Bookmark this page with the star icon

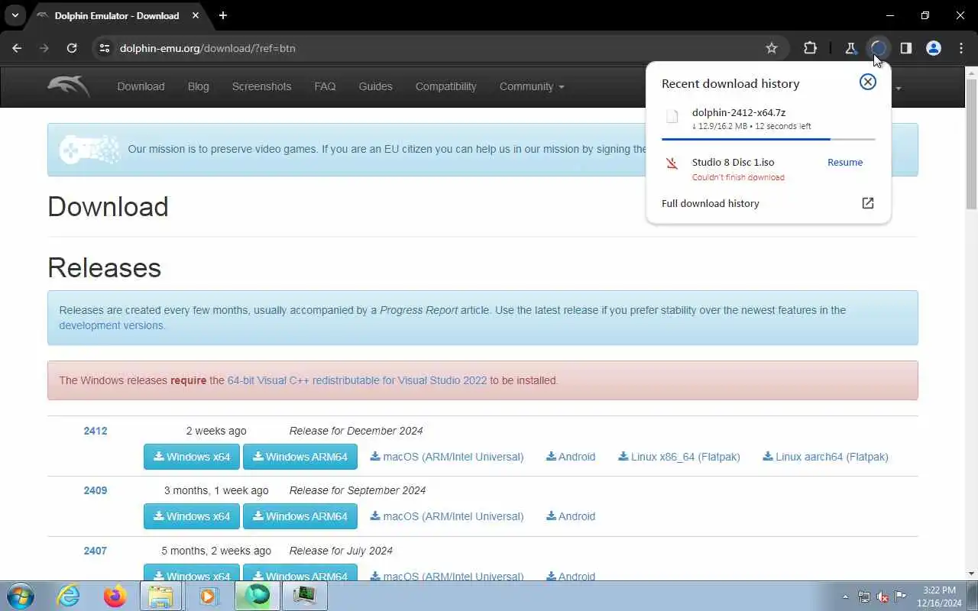coord(772,48)
